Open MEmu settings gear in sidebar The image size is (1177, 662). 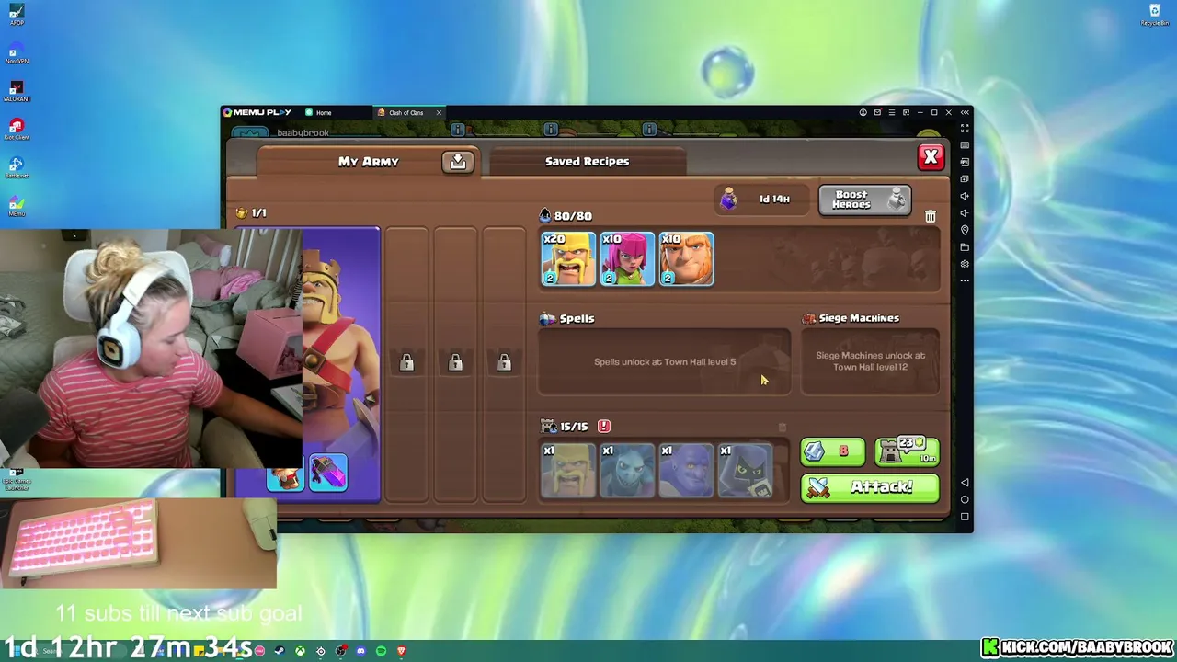tap(965, 264)
